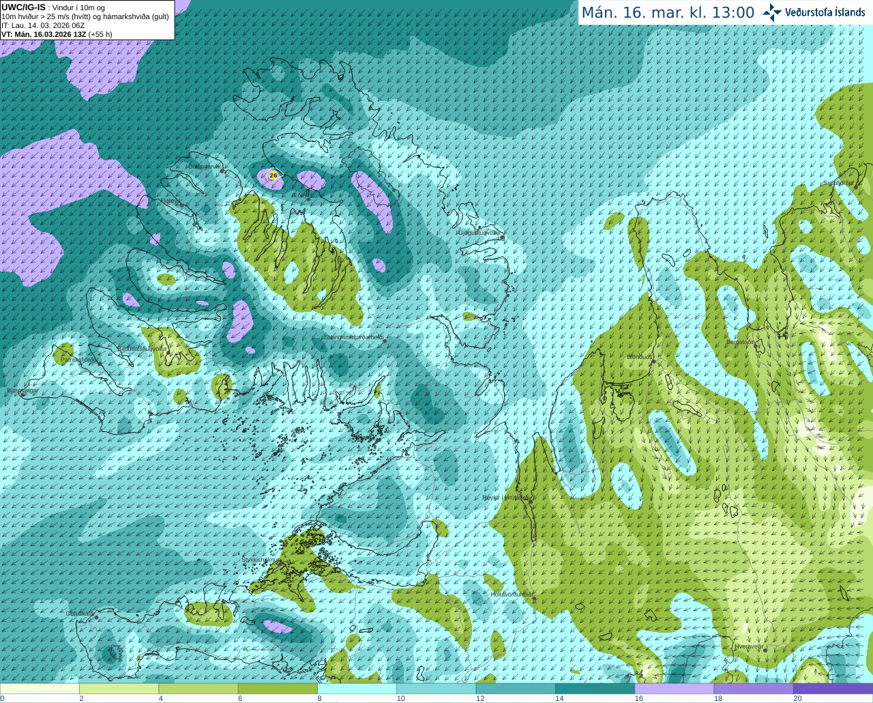
Task: Click the 6–8 m/s olive green legend swatch
Action: pos(278,689)
